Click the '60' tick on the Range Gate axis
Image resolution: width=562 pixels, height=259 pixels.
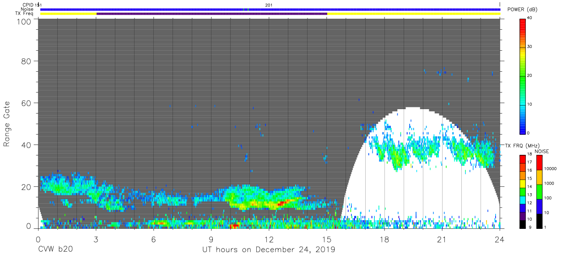coord(26,103)
